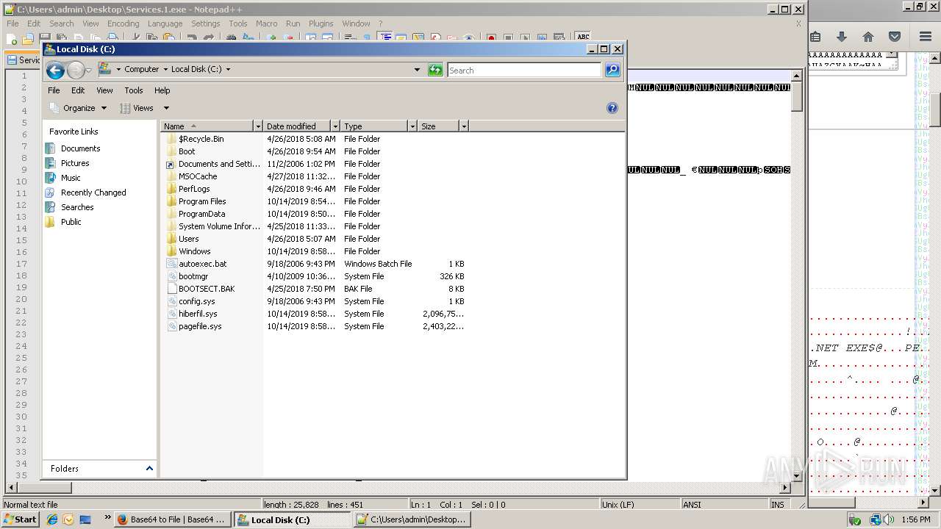The height and width of the screenshot is (529, 941).
Task: Open the Date modified column dropdown
Action: click(x=335, y=126)
